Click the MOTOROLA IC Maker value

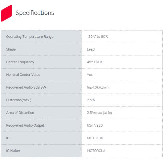pos(96,151)
